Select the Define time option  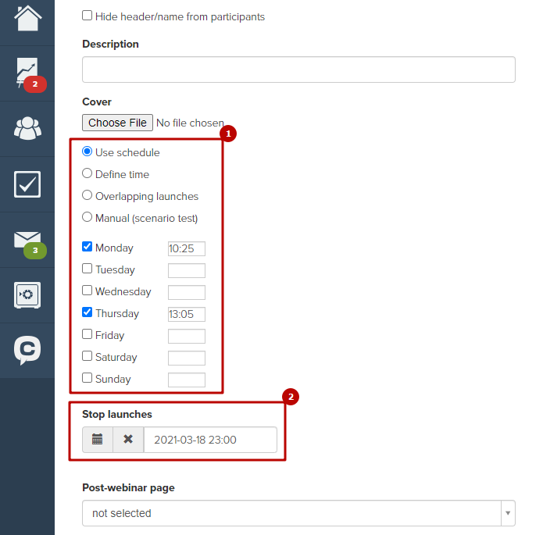[x=87, y=173]
